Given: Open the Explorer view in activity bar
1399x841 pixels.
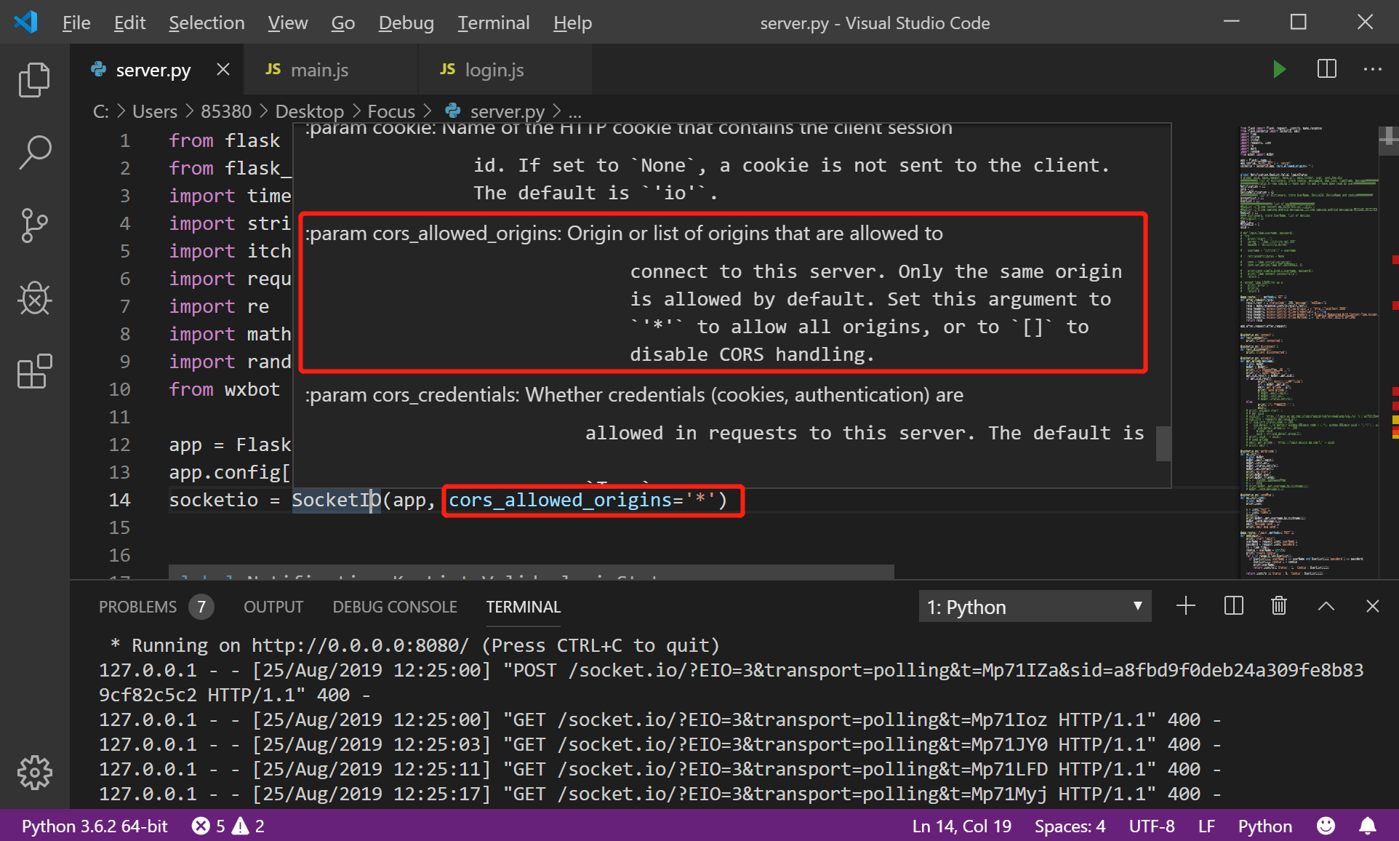Looking at the screenshot, I should (x=34, y=80).
